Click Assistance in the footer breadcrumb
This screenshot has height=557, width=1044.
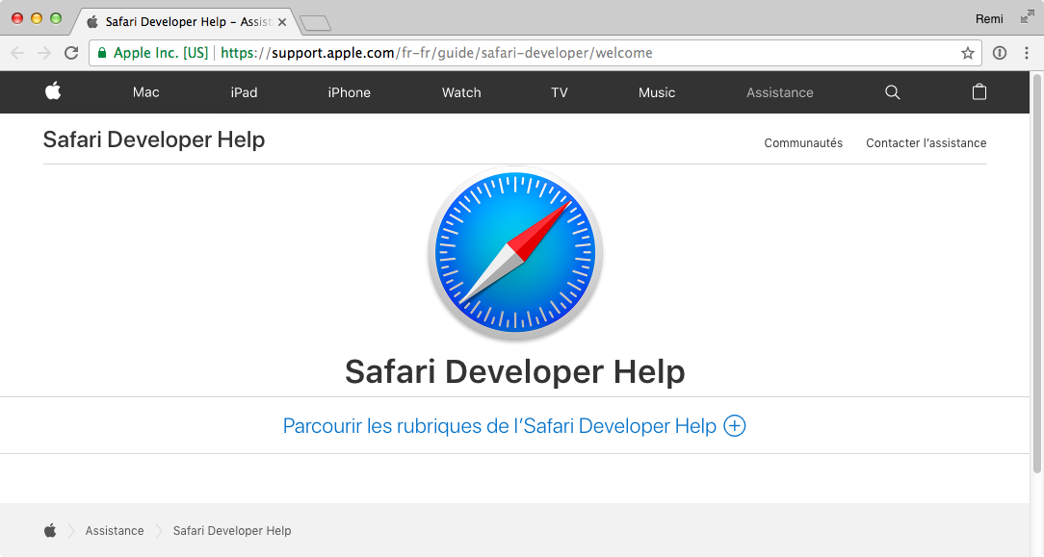[x=115, y=530]
